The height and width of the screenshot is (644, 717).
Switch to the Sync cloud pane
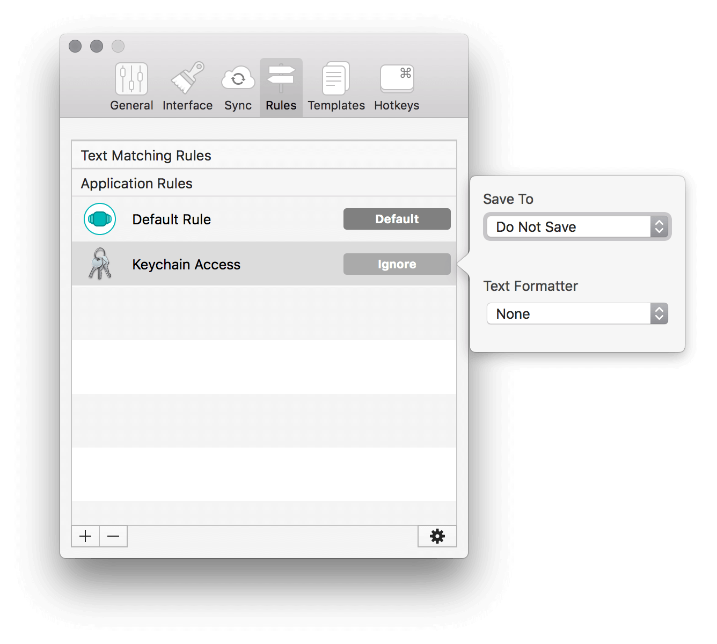238,87
